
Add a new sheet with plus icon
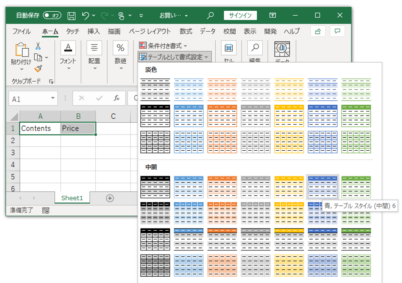(110, 198)
